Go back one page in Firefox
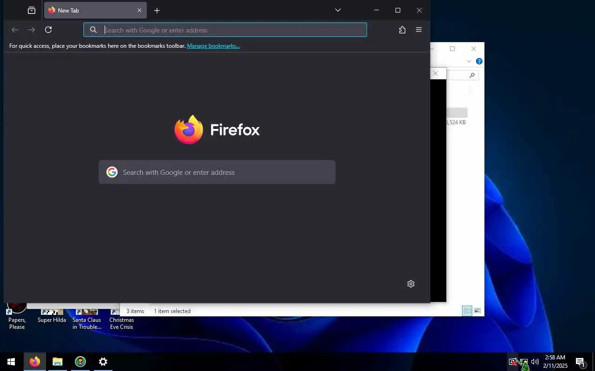The width and height of the screenshot is (595, 371). (15, 30)
